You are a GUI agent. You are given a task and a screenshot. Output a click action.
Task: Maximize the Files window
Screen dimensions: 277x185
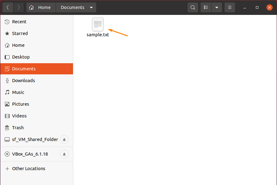[x=257, y=7]
